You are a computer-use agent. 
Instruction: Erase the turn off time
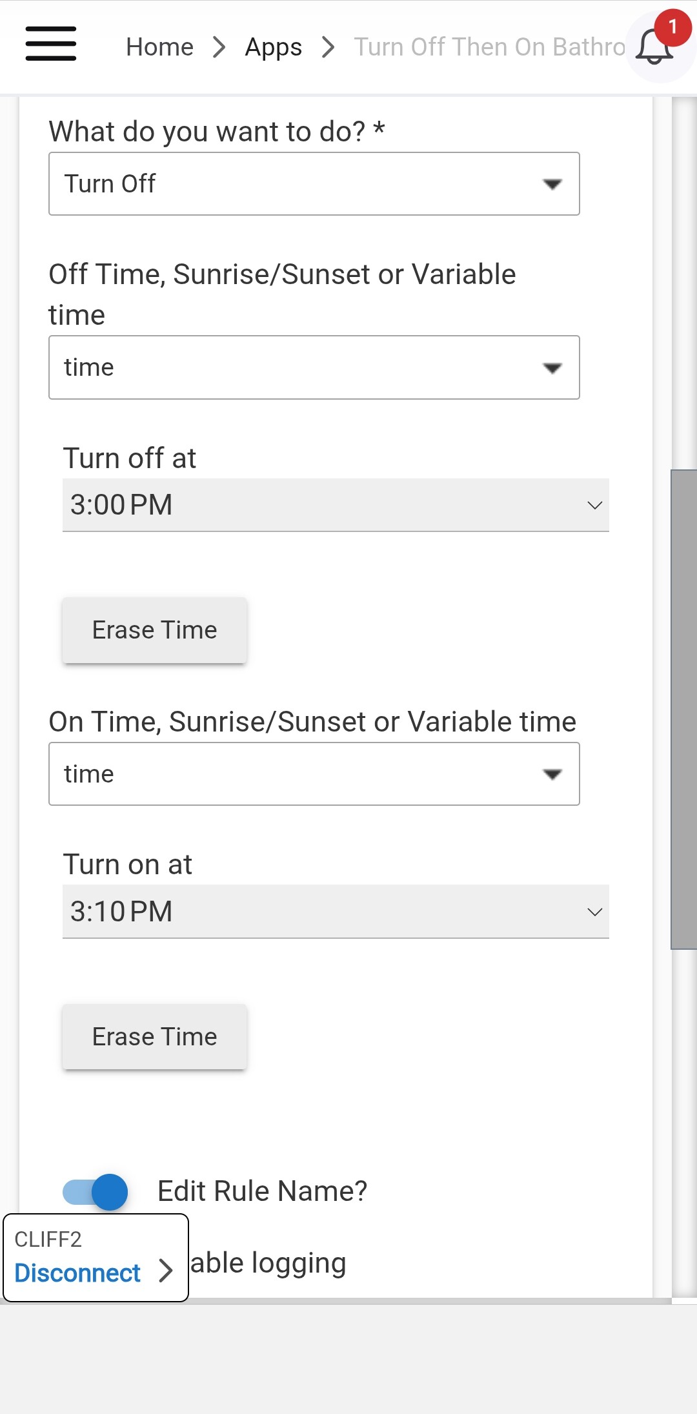tap(154, 630)
